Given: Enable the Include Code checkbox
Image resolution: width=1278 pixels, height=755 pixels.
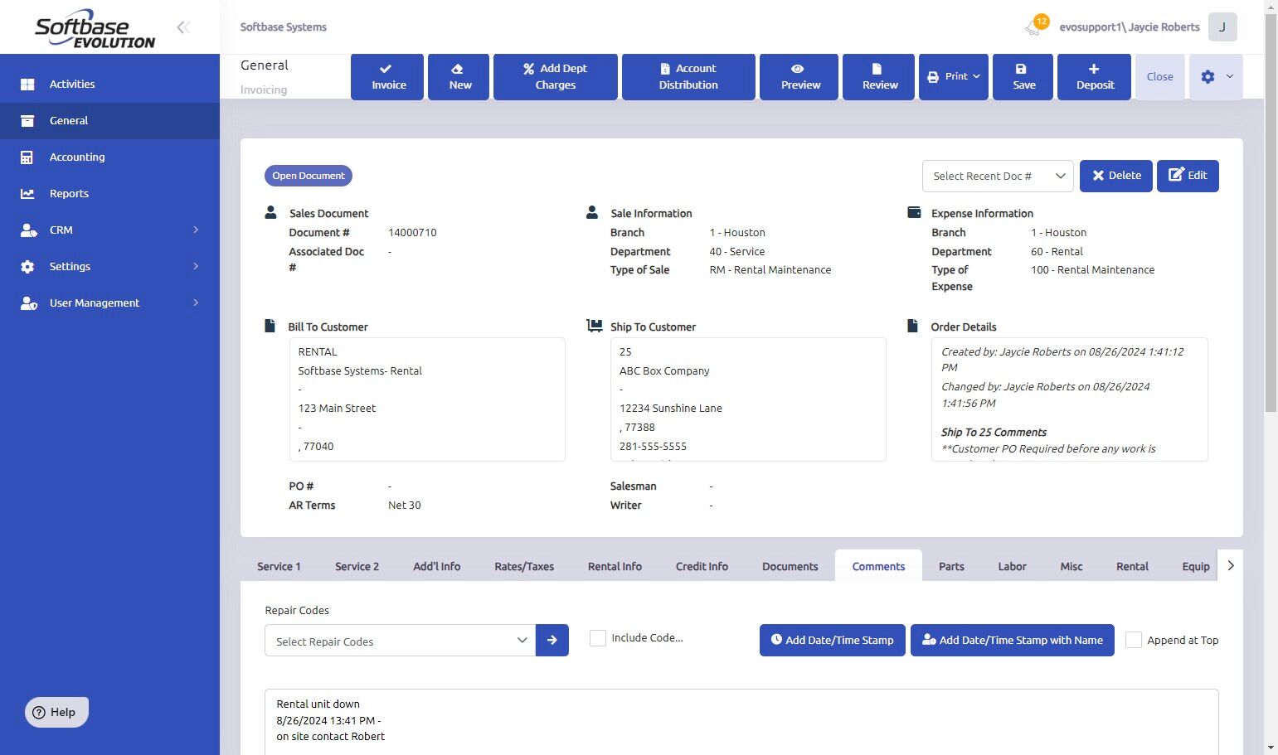Looking at the screenshot, I should 597,638.
